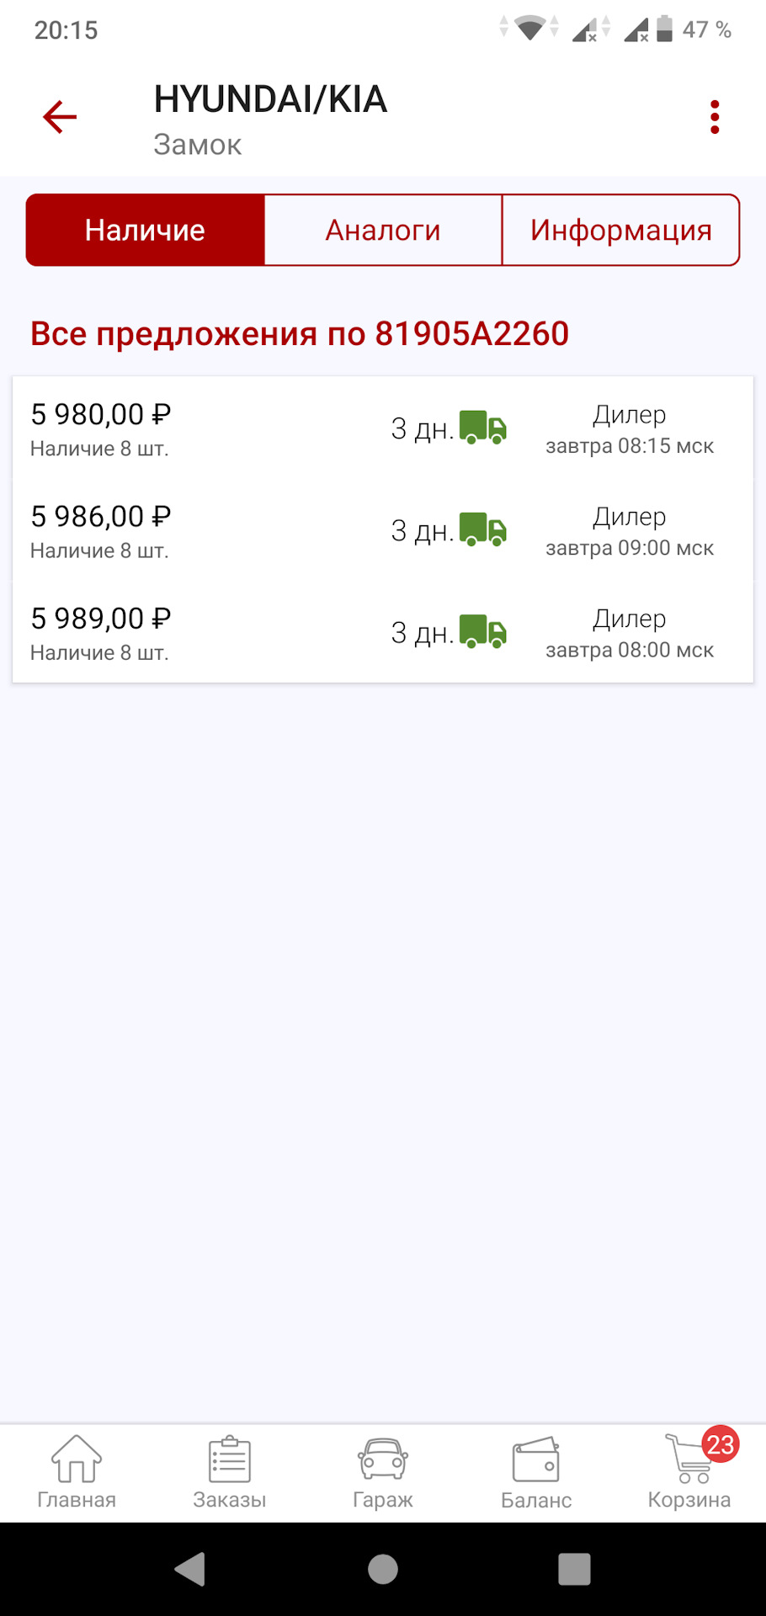This screenshot has width=766, height=1616.
Task: Tap the cart badge showing 23
Action: [x=721, y=1444]
